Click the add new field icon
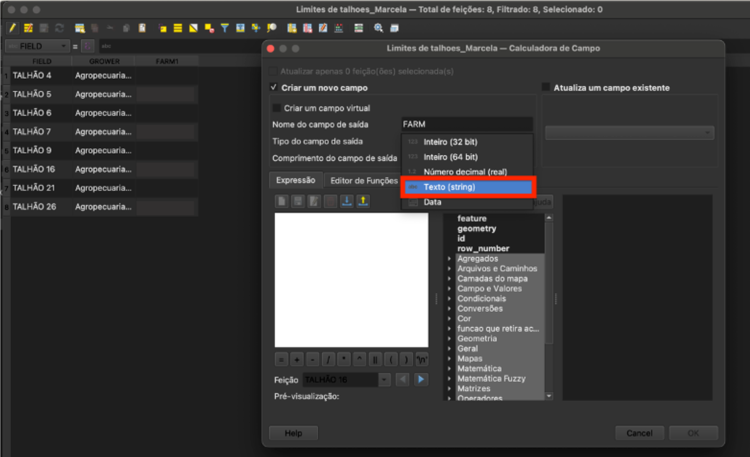 292,28
